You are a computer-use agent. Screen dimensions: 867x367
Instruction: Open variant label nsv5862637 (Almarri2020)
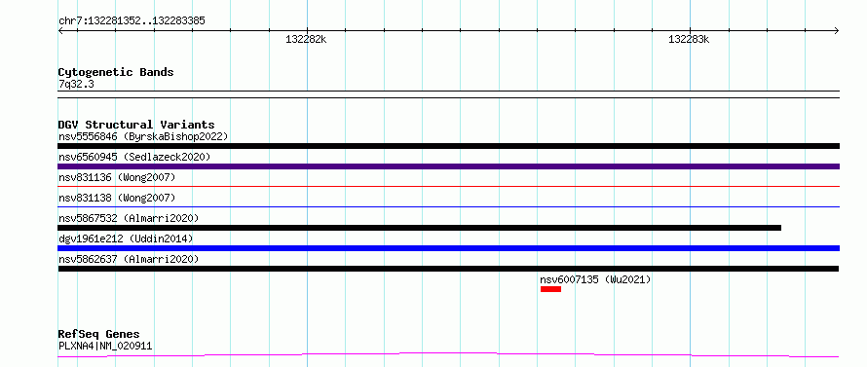click(129, 259)
